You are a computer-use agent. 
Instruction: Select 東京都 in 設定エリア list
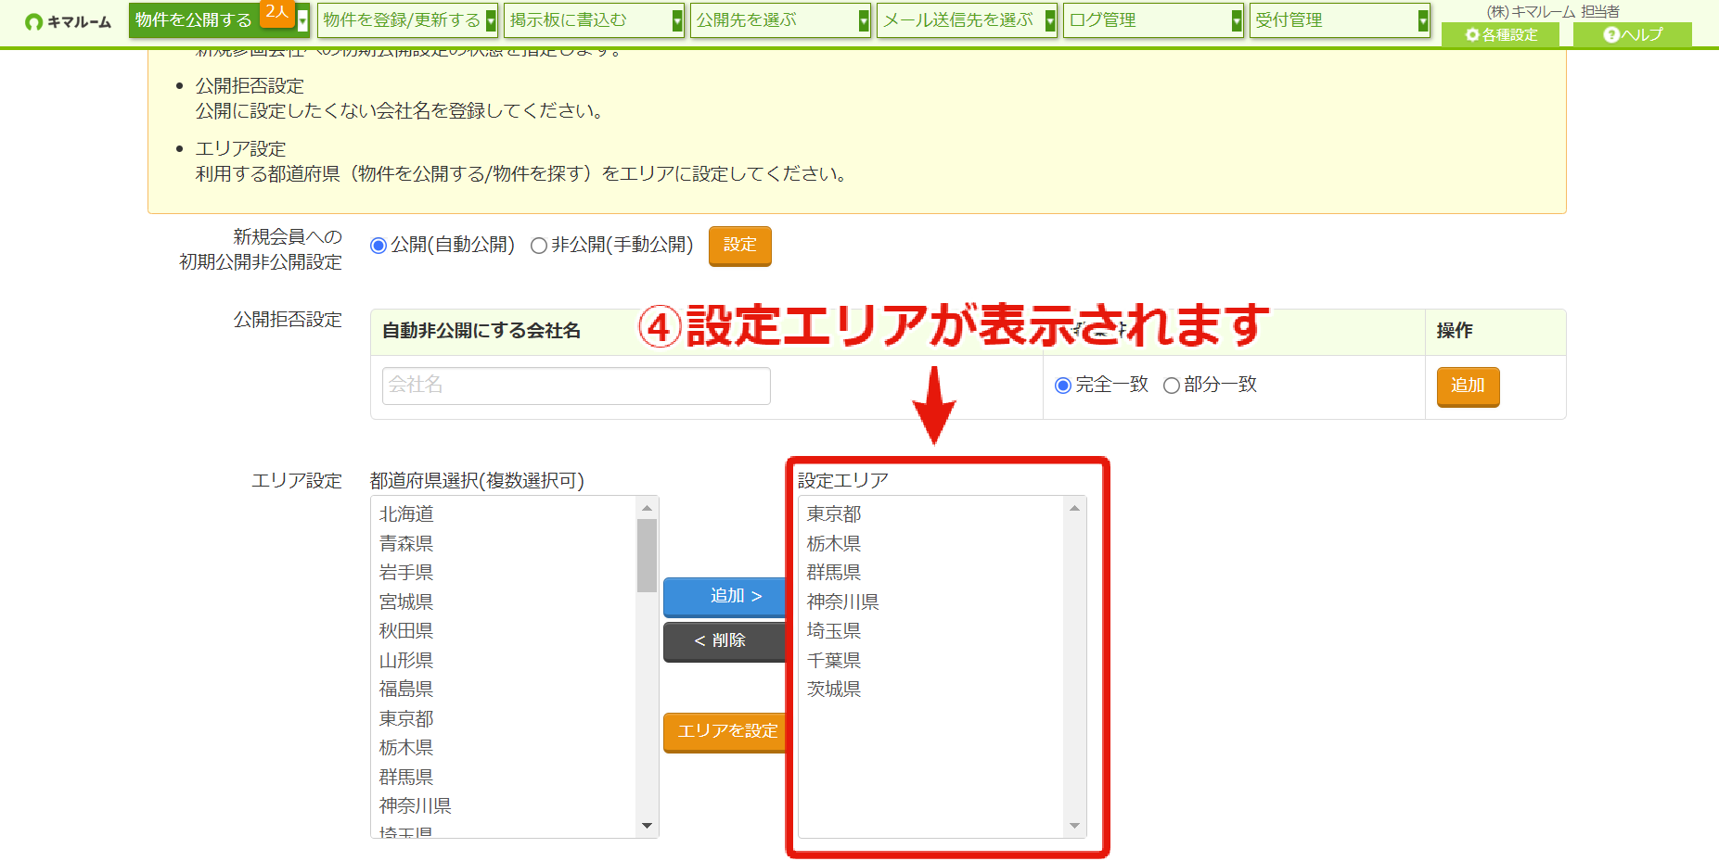click(x=930, y=514)
